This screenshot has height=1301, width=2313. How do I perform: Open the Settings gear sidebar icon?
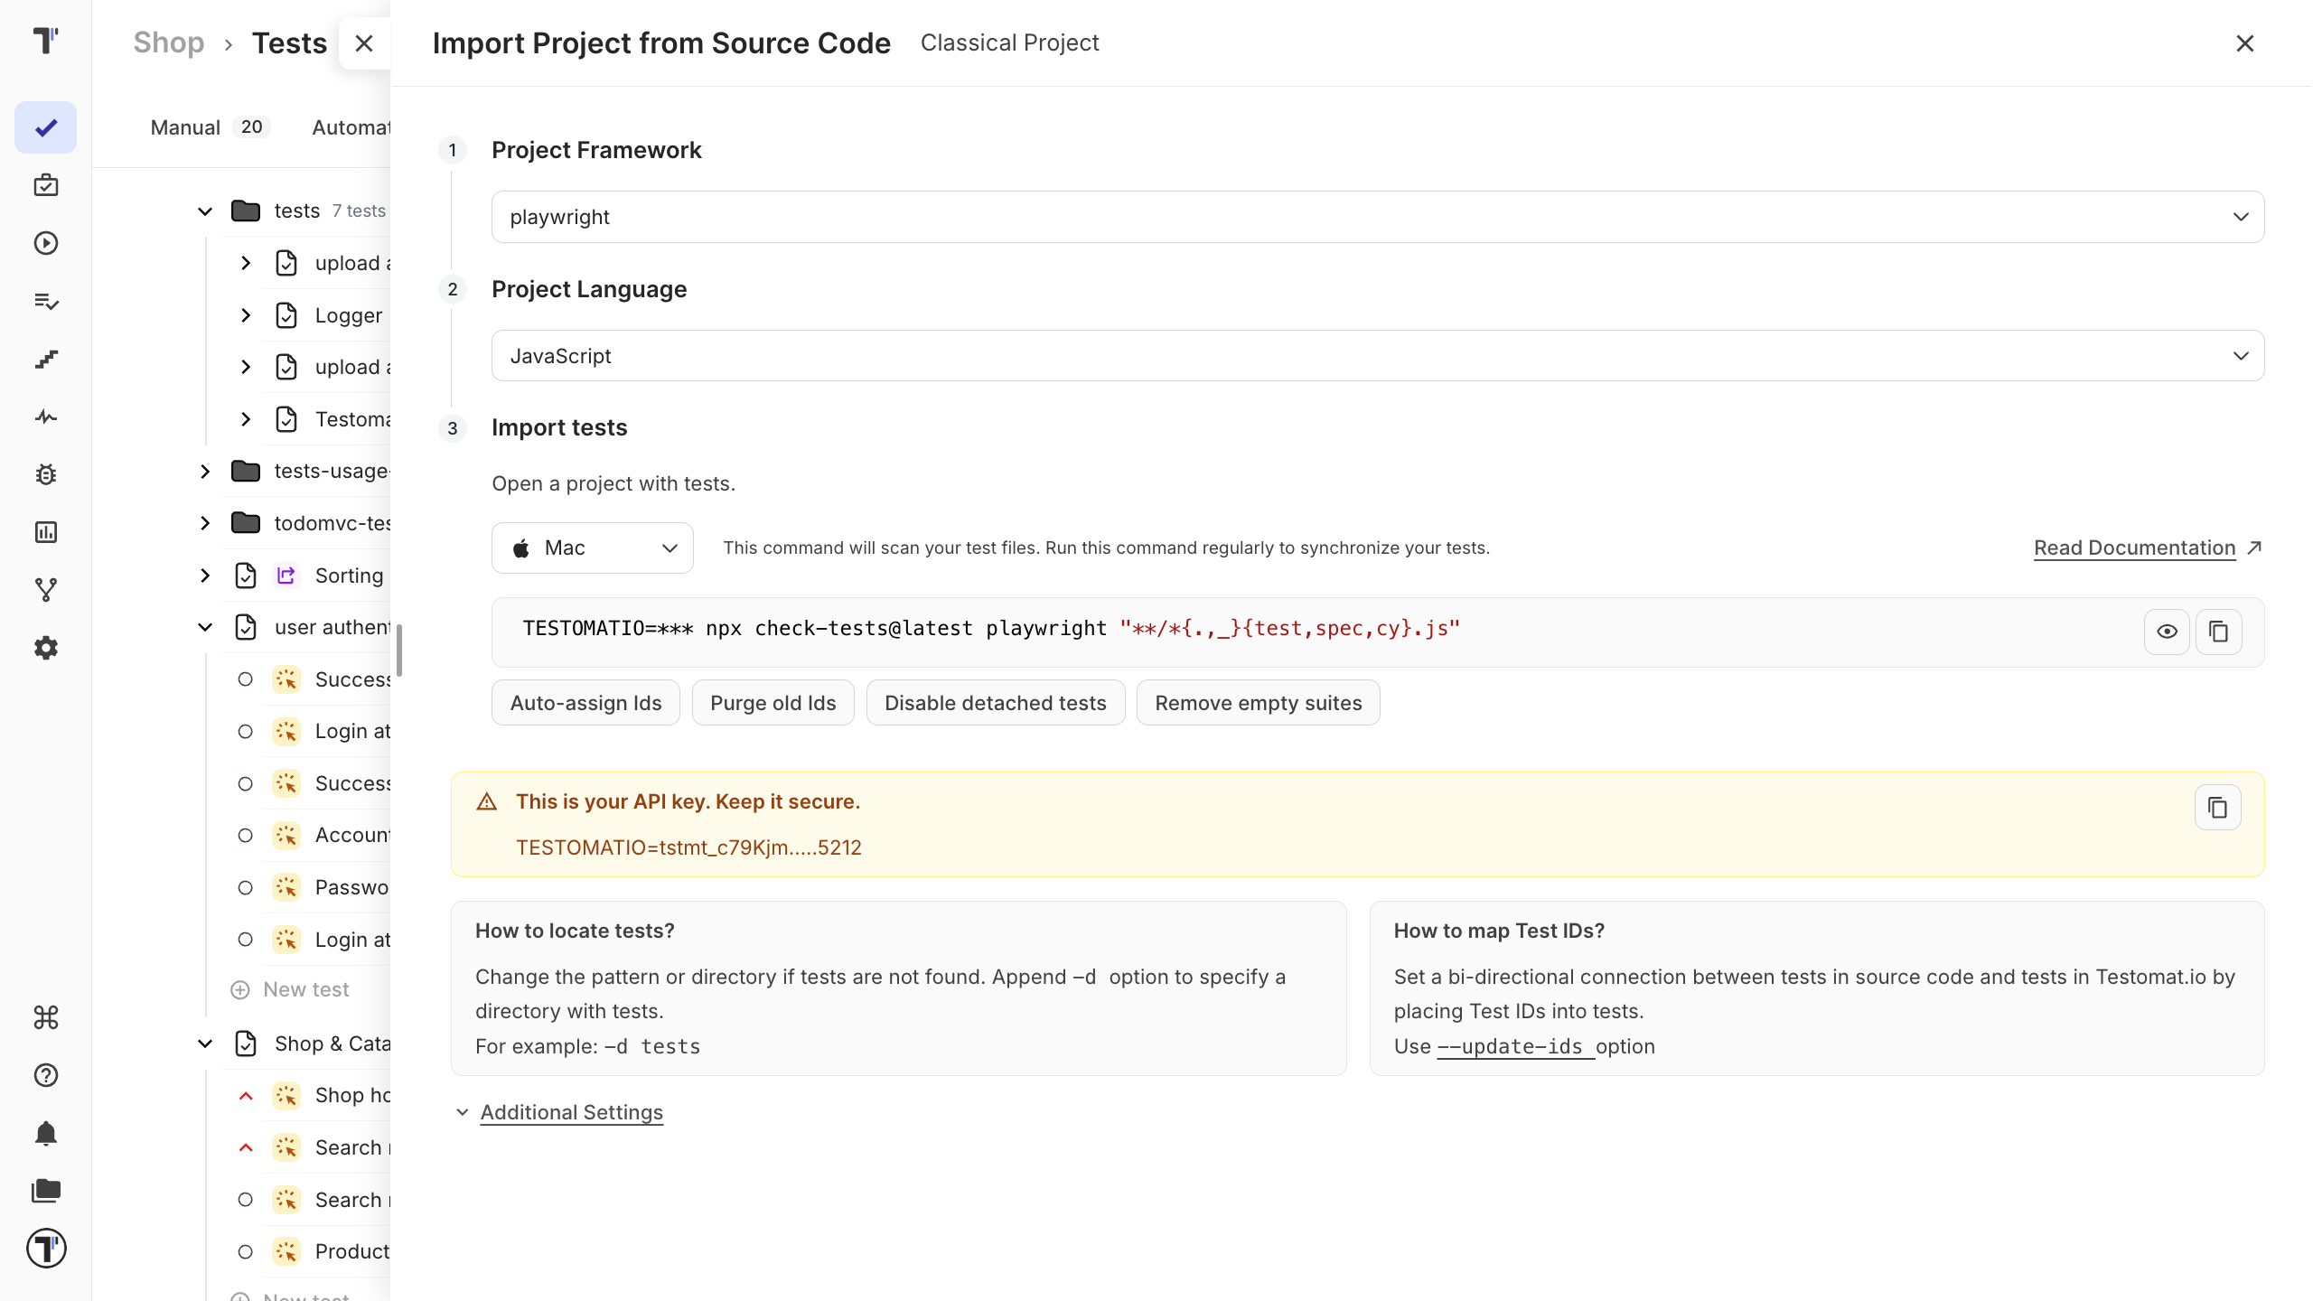click(46, 648)
